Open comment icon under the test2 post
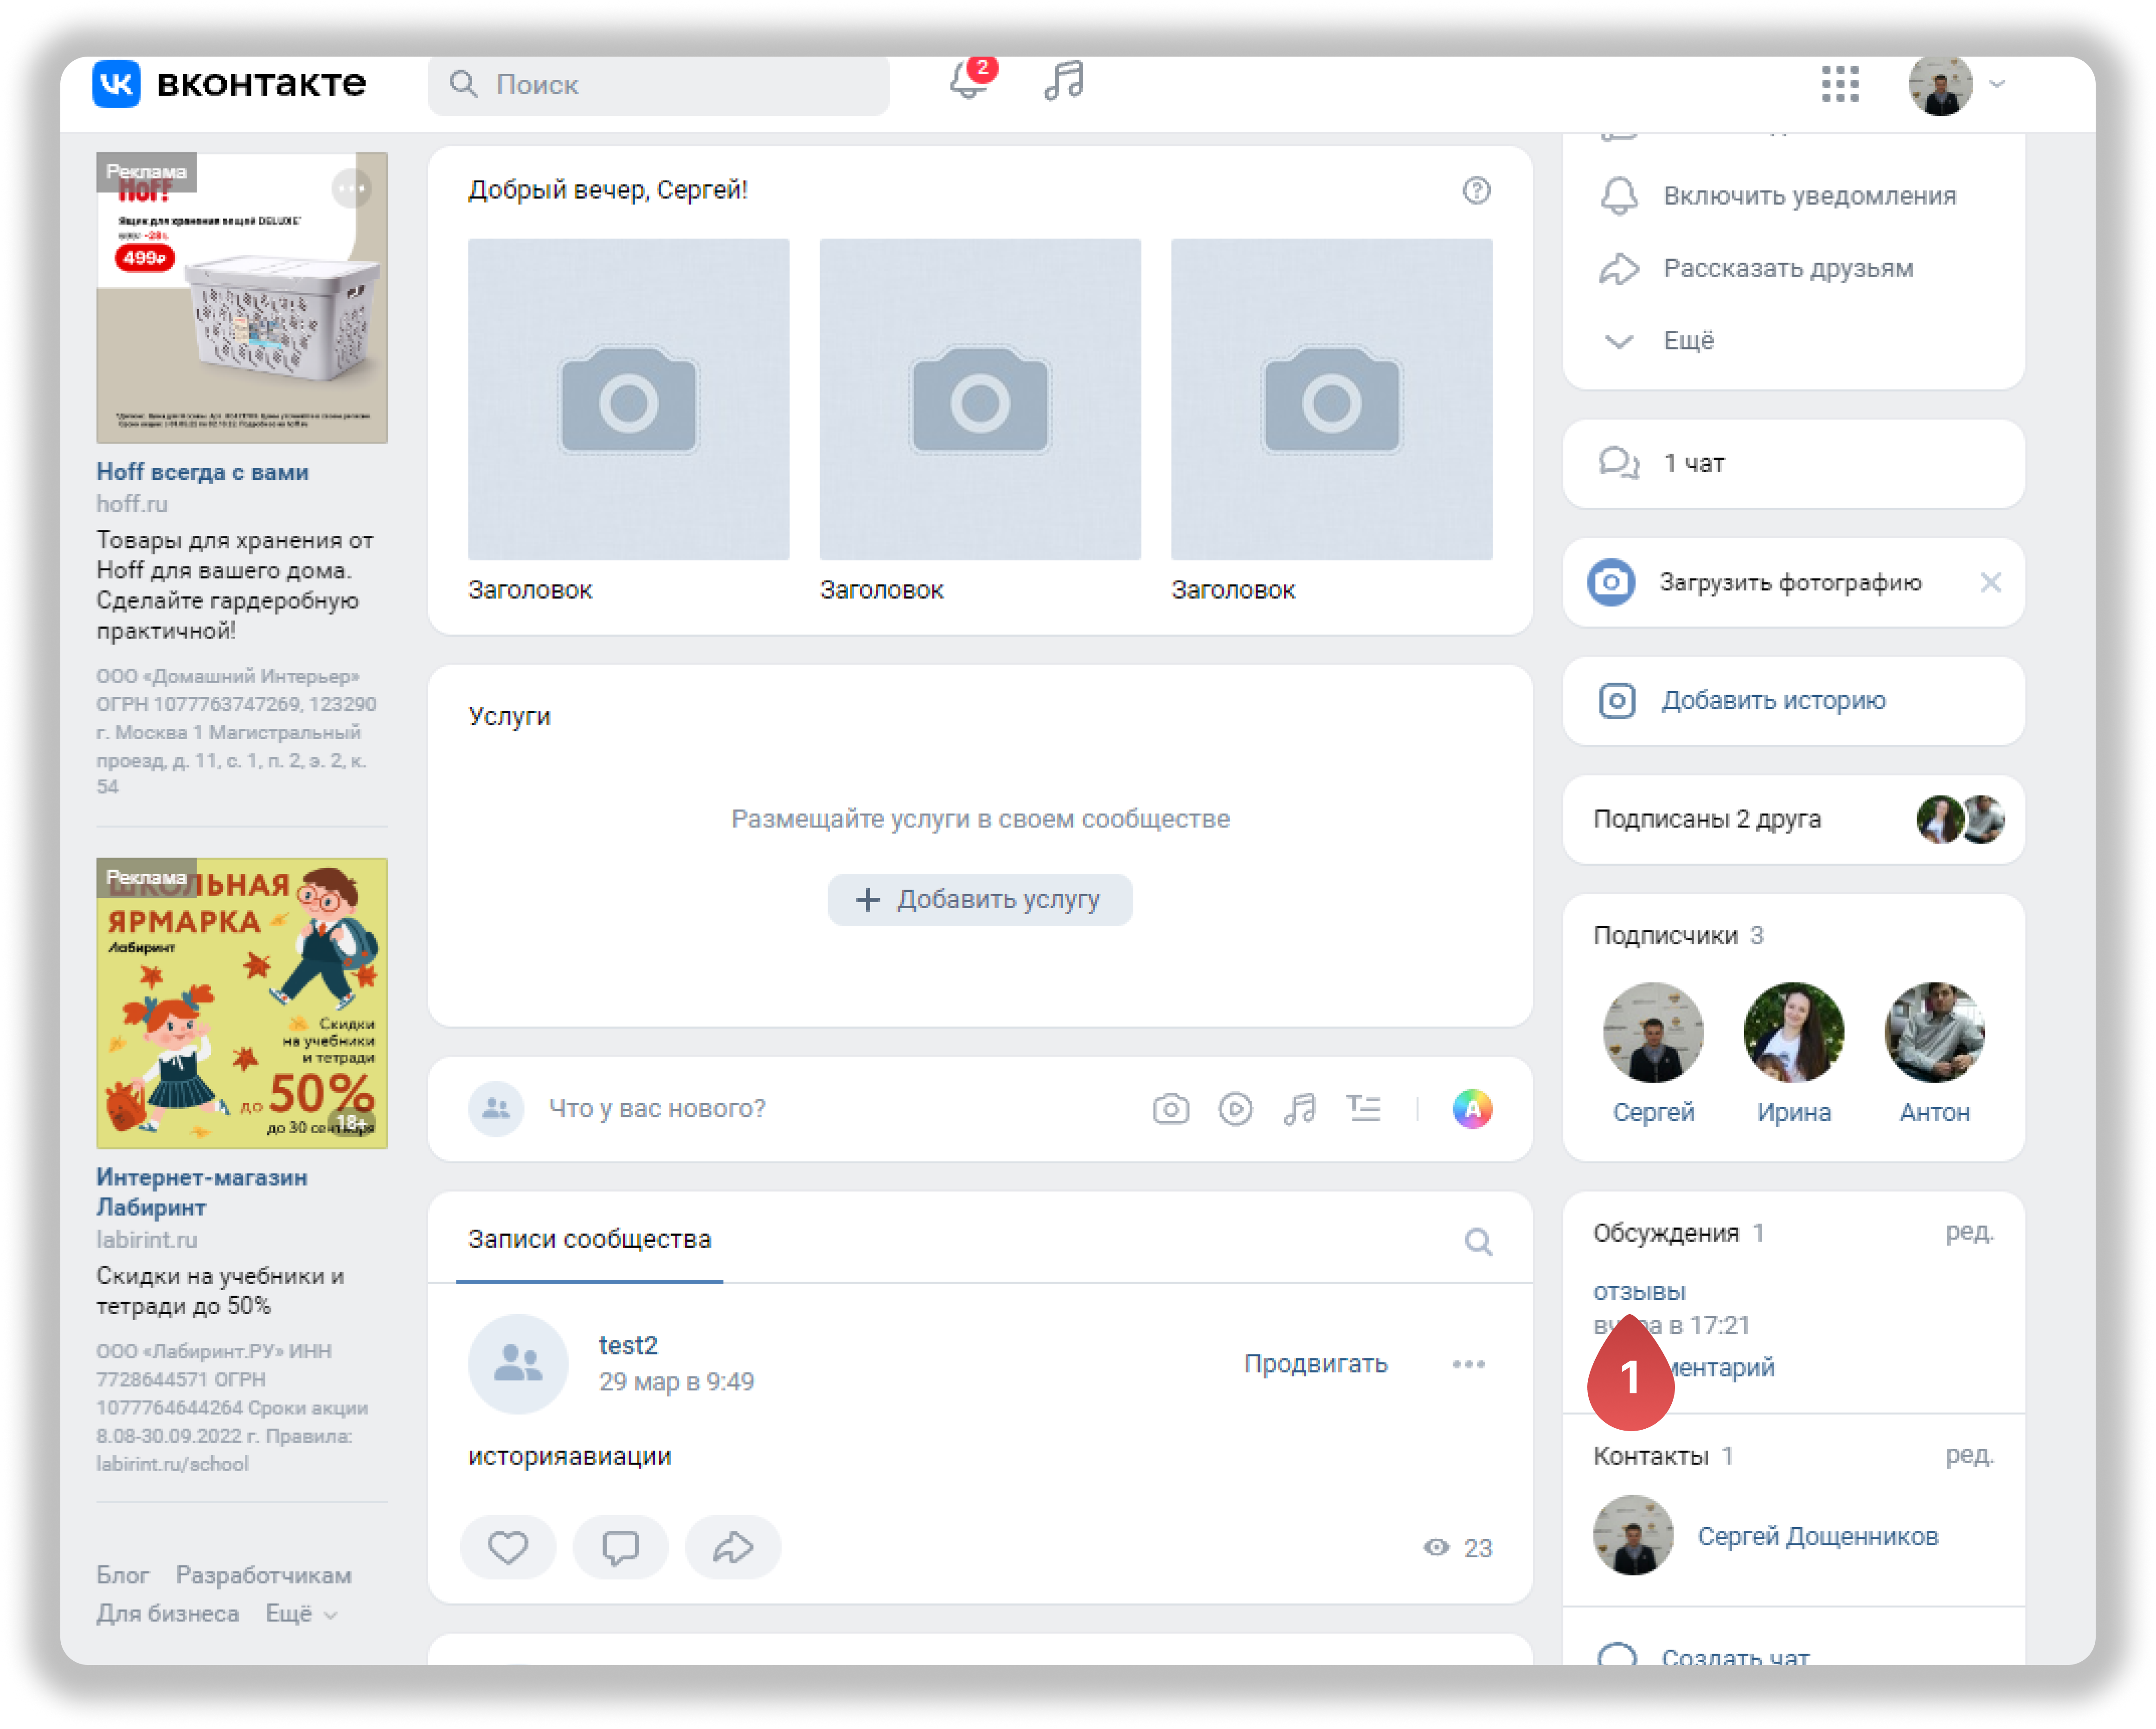Image resolution: width=2156 pixels, height=1729 pixels. pyautogui.click(x=620, y=1548)
